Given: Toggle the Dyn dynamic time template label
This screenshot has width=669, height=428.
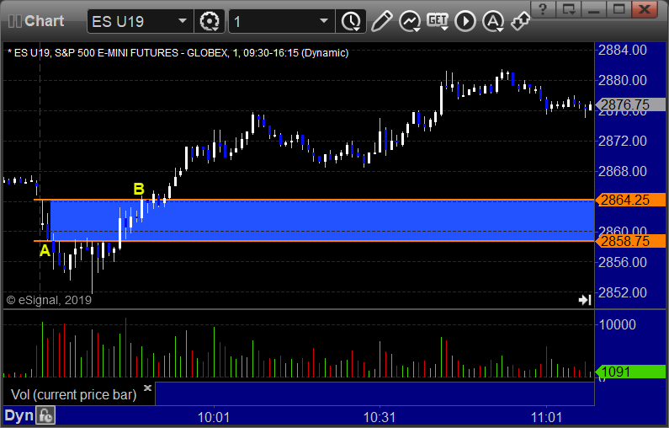Looking at the screenshot, I should (x=19, y=415).
